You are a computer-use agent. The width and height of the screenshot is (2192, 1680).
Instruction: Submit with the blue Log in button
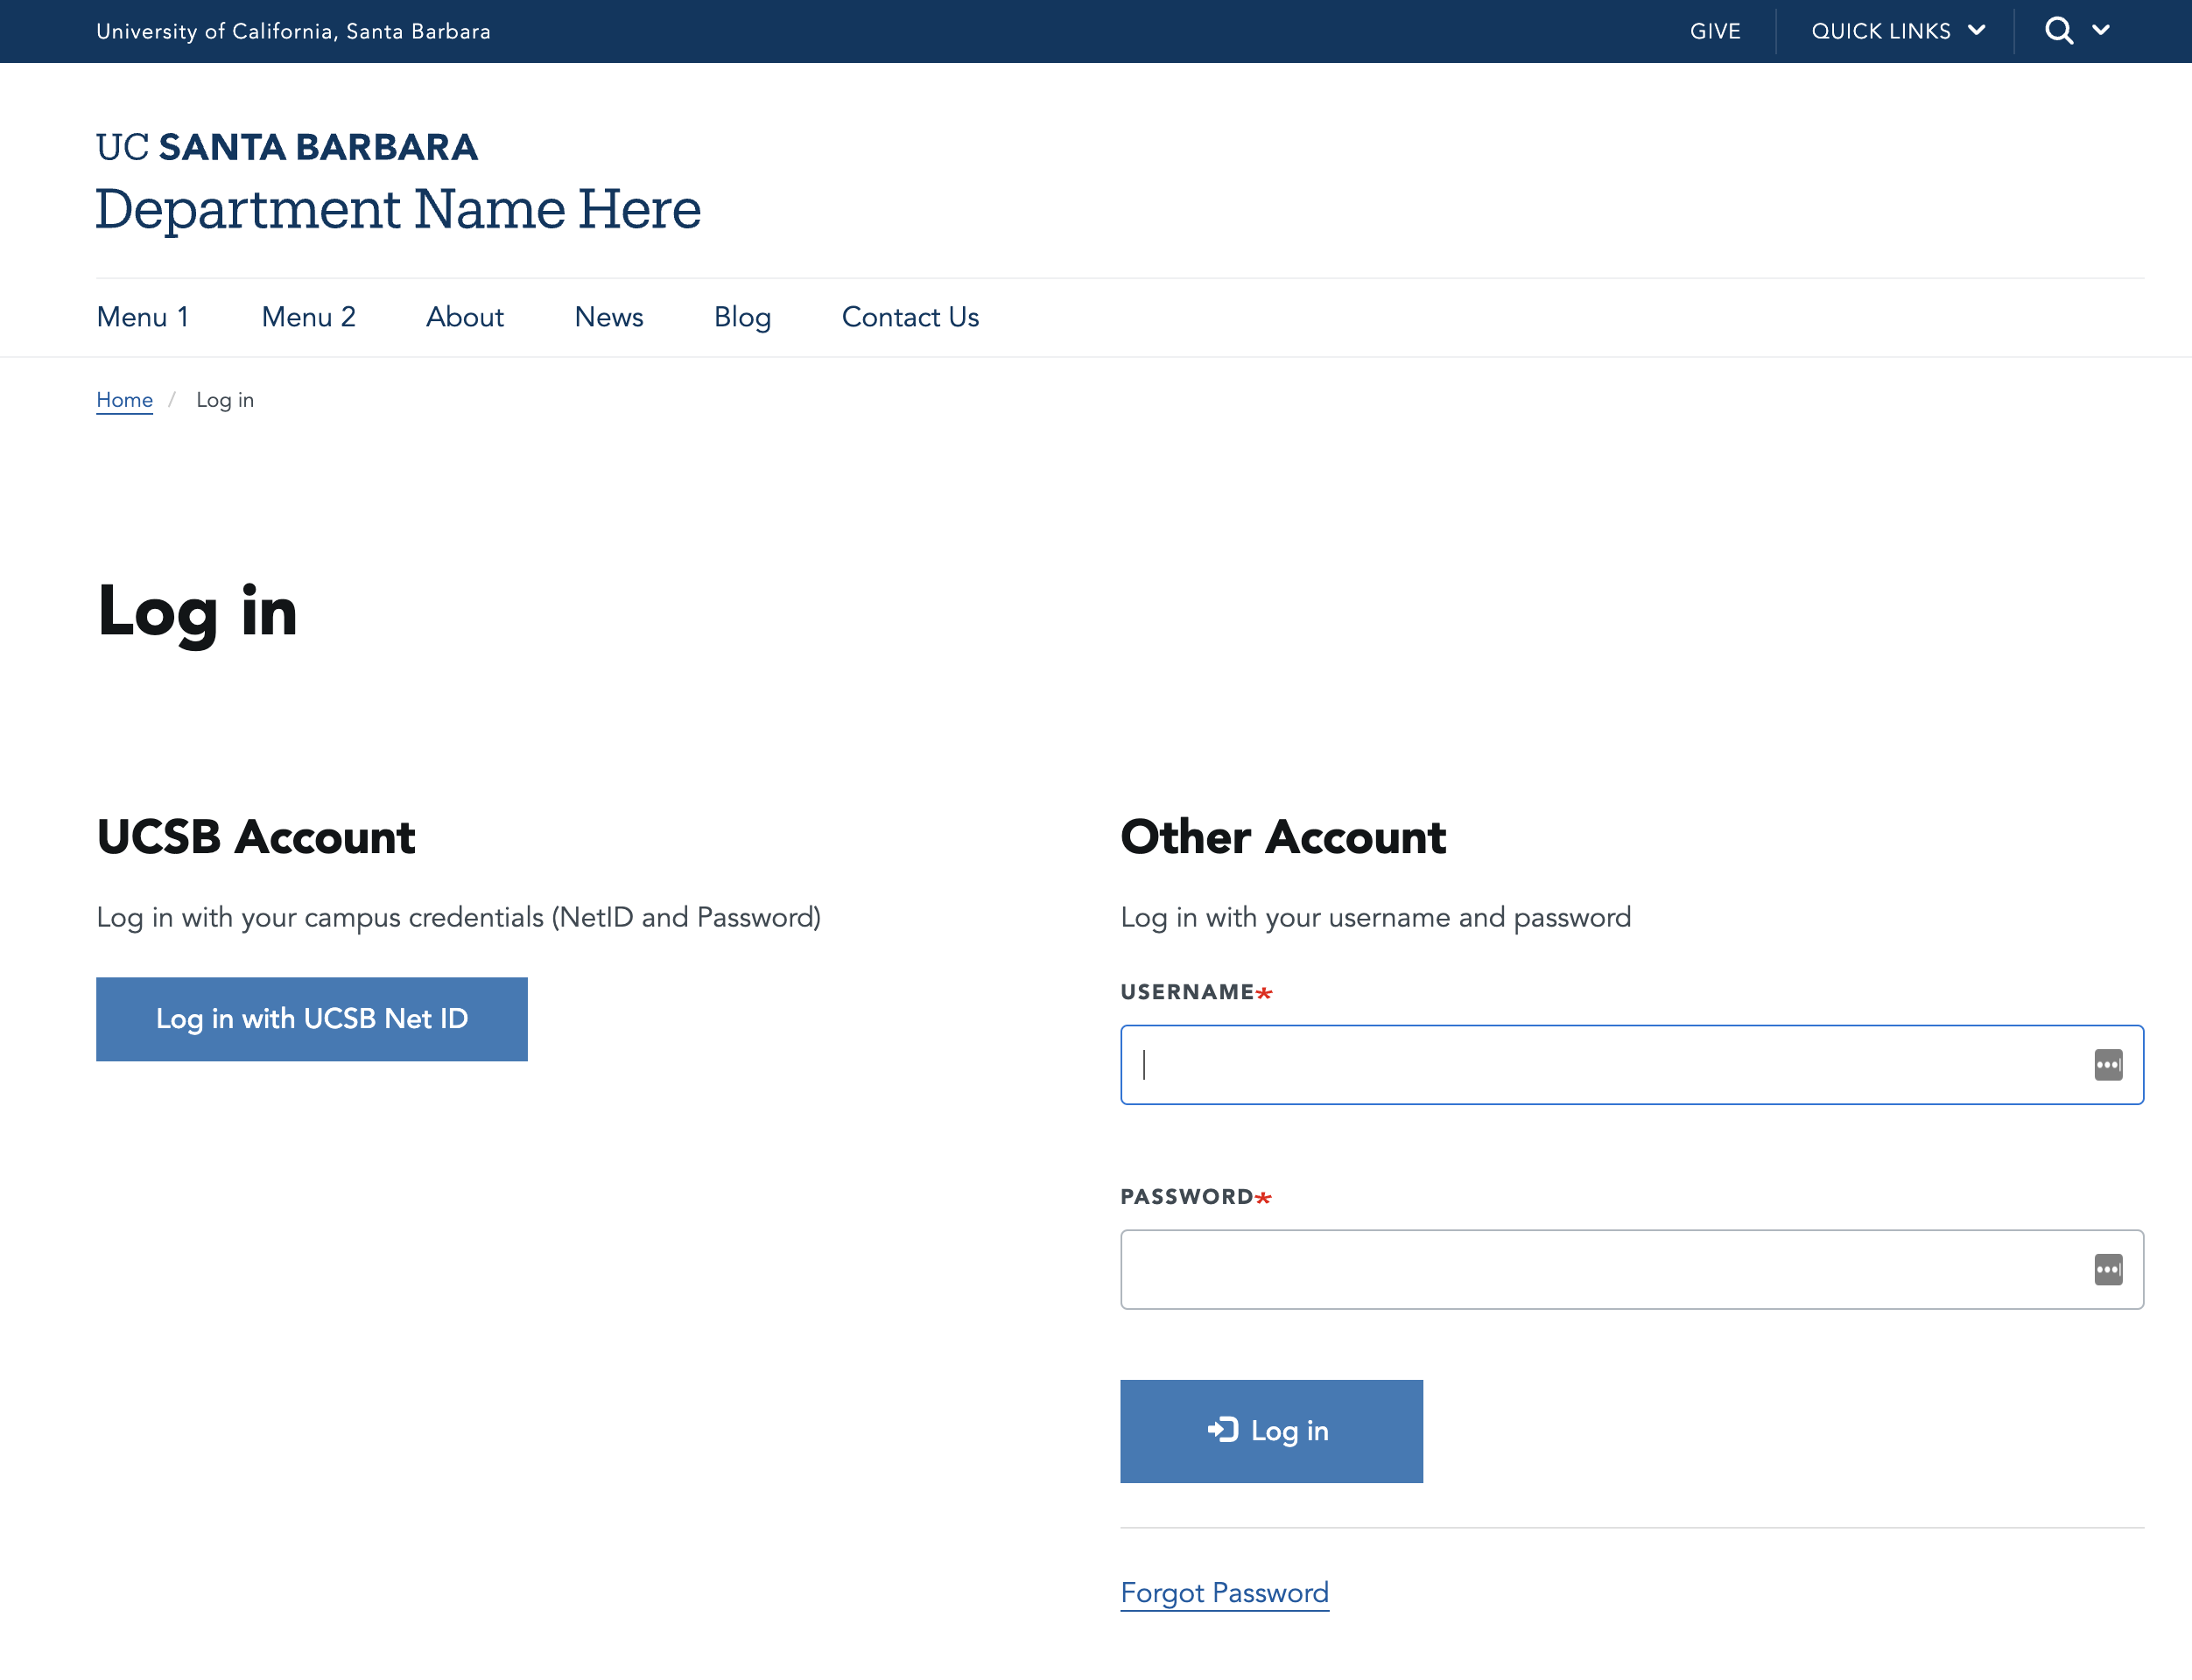click(x=1272, y=1431)
